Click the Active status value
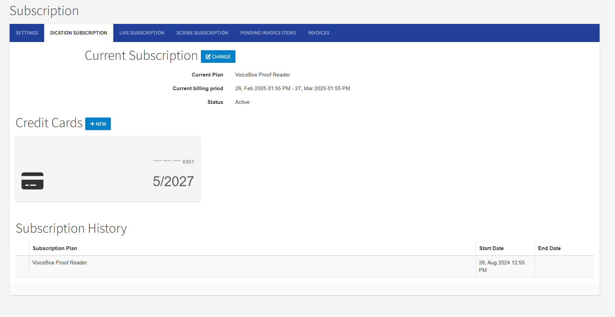The image size is (615, 317). tap(242, 102)
